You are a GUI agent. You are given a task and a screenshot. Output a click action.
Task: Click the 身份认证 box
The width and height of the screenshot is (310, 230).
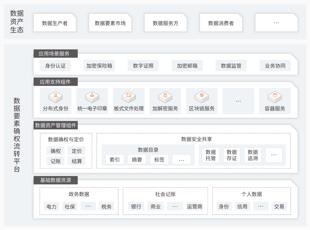[x=55, y=65]
